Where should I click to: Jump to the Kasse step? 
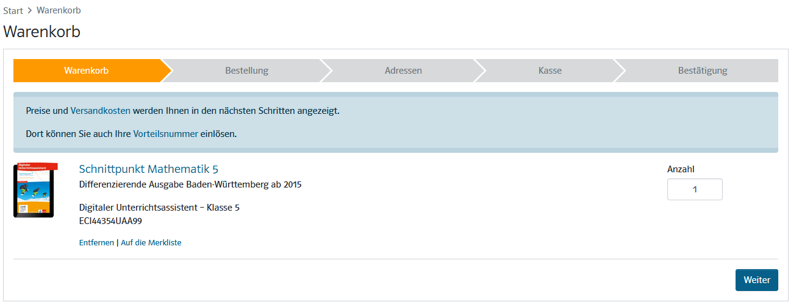(x=550, y=71)
